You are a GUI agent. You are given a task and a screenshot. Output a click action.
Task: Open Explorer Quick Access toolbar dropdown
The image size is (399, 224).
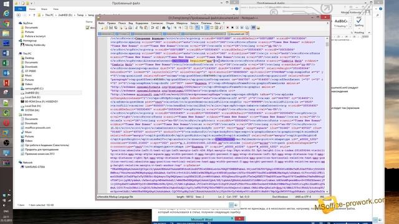[x=32, y=3]
